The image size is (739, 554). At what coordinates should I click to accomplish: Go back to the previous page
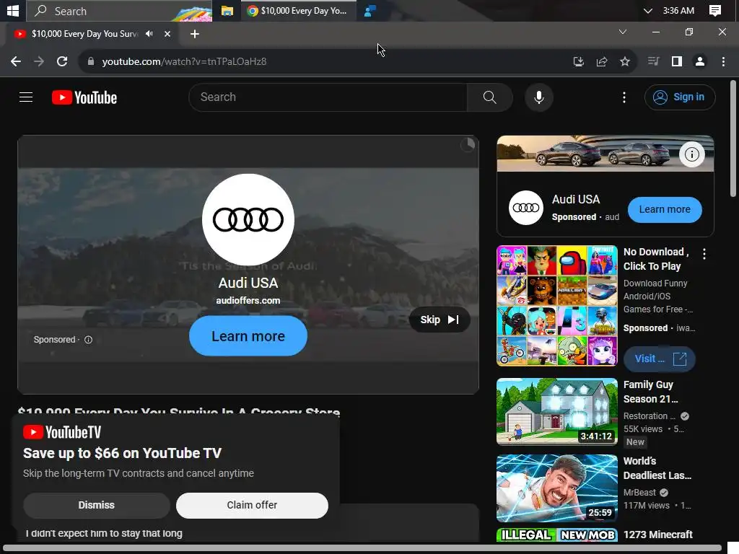pyautogui.click(x=16, y=62)
